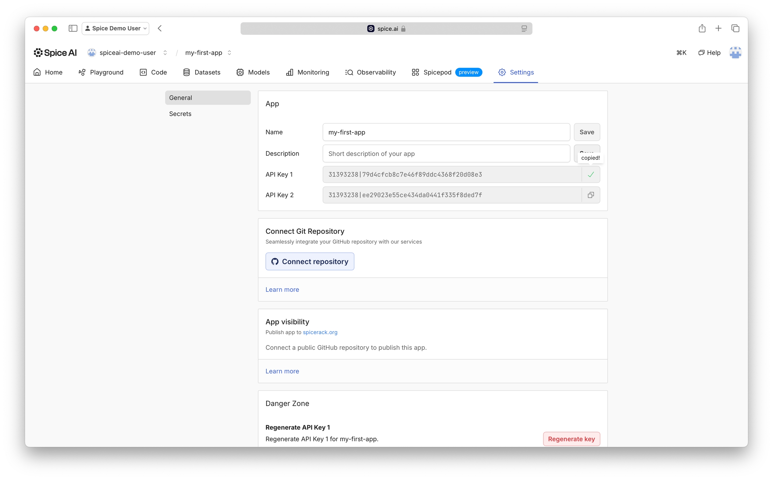Open user avatar in top right
773x480 pixels.
tap(735, 53)
